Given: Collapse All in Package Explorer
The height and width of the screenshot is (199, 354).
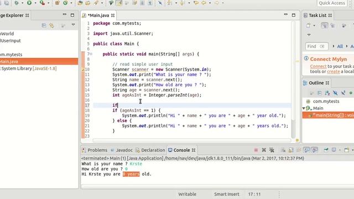Looking at the screenshot, I should click(44, 25).
